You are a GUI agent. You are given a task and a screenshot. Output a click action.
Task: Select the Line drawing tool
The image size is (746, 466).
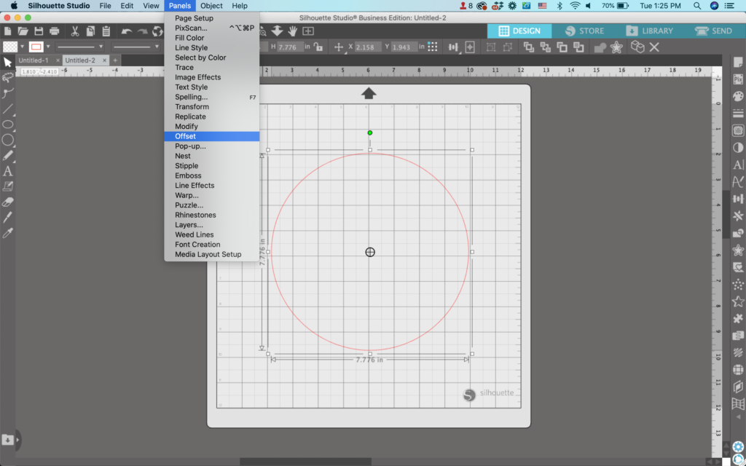7,109
